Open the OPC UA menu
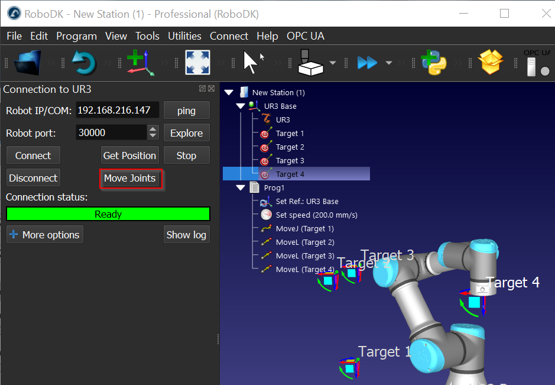 [306, 36]
